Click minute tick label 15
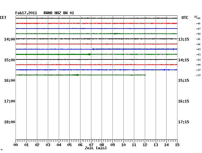 pyautogui.click(x=177, y=145)
